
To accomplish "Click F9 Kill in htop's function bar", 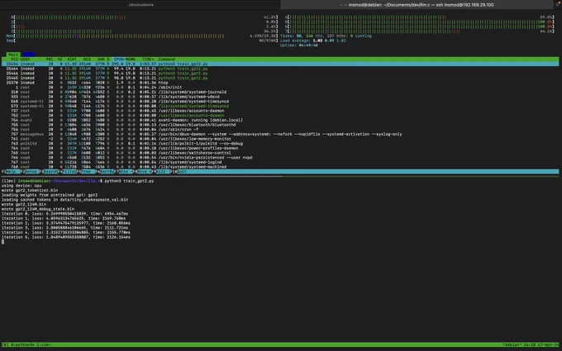I will pyautogui.click(x=160, y=172).
